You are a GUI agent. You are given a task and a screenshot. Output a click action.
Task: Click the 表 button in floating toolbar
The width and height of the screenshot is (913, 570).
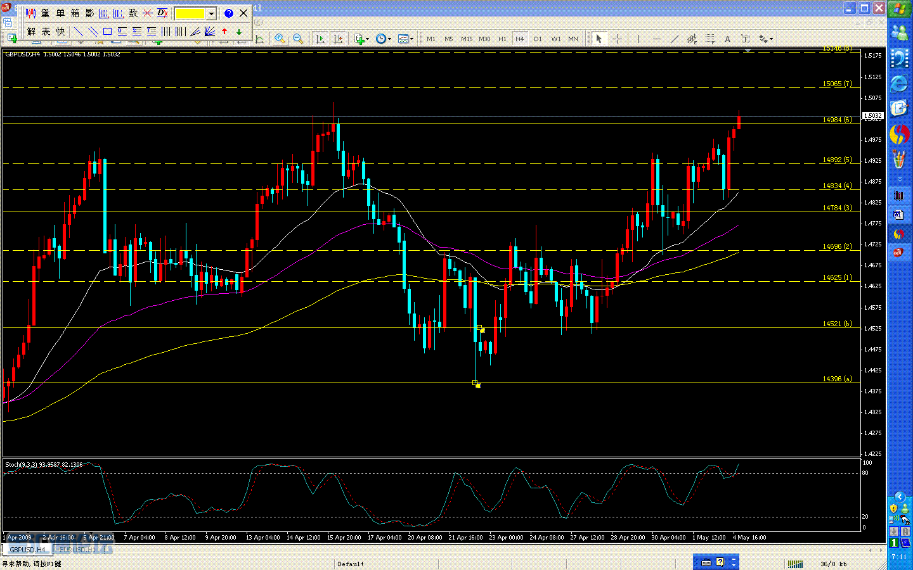point(46,32)
